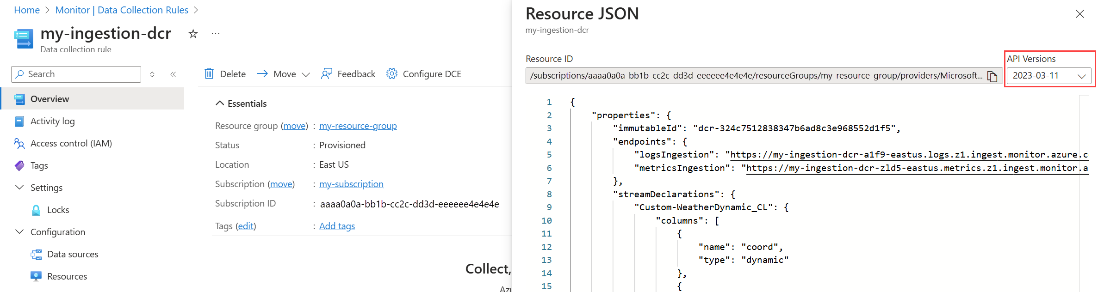Click the Add tags link
The height and width of the screenshot is (292, 1104).
(337, 226)
